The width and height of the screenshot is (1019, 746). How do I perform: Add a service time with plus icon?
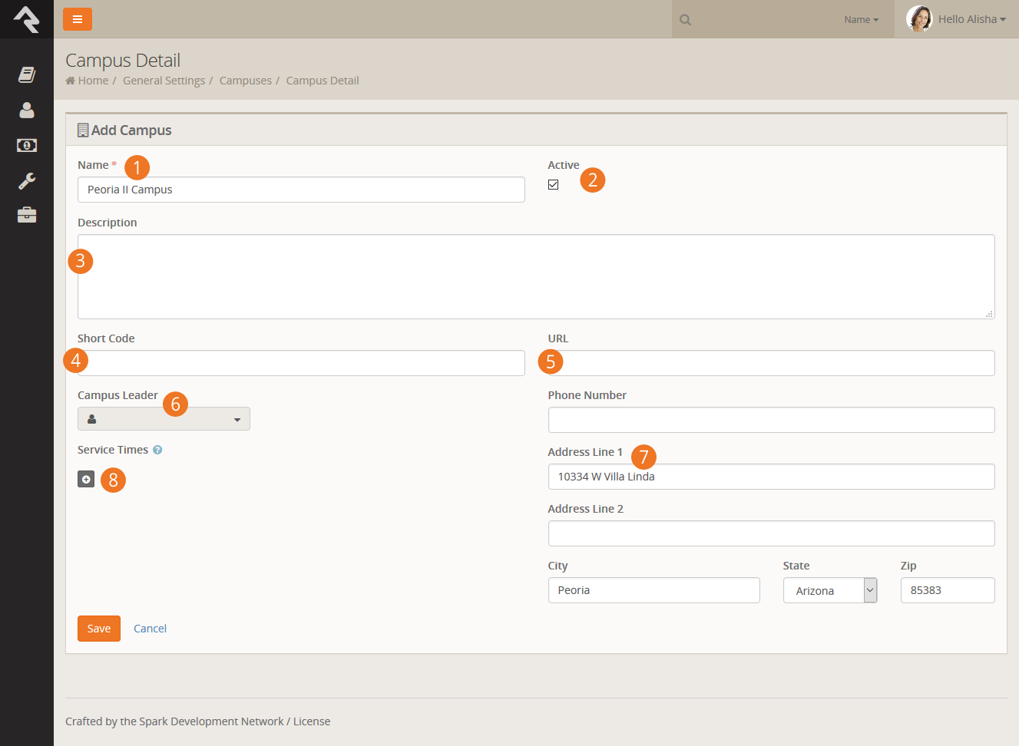pos(86,479)
